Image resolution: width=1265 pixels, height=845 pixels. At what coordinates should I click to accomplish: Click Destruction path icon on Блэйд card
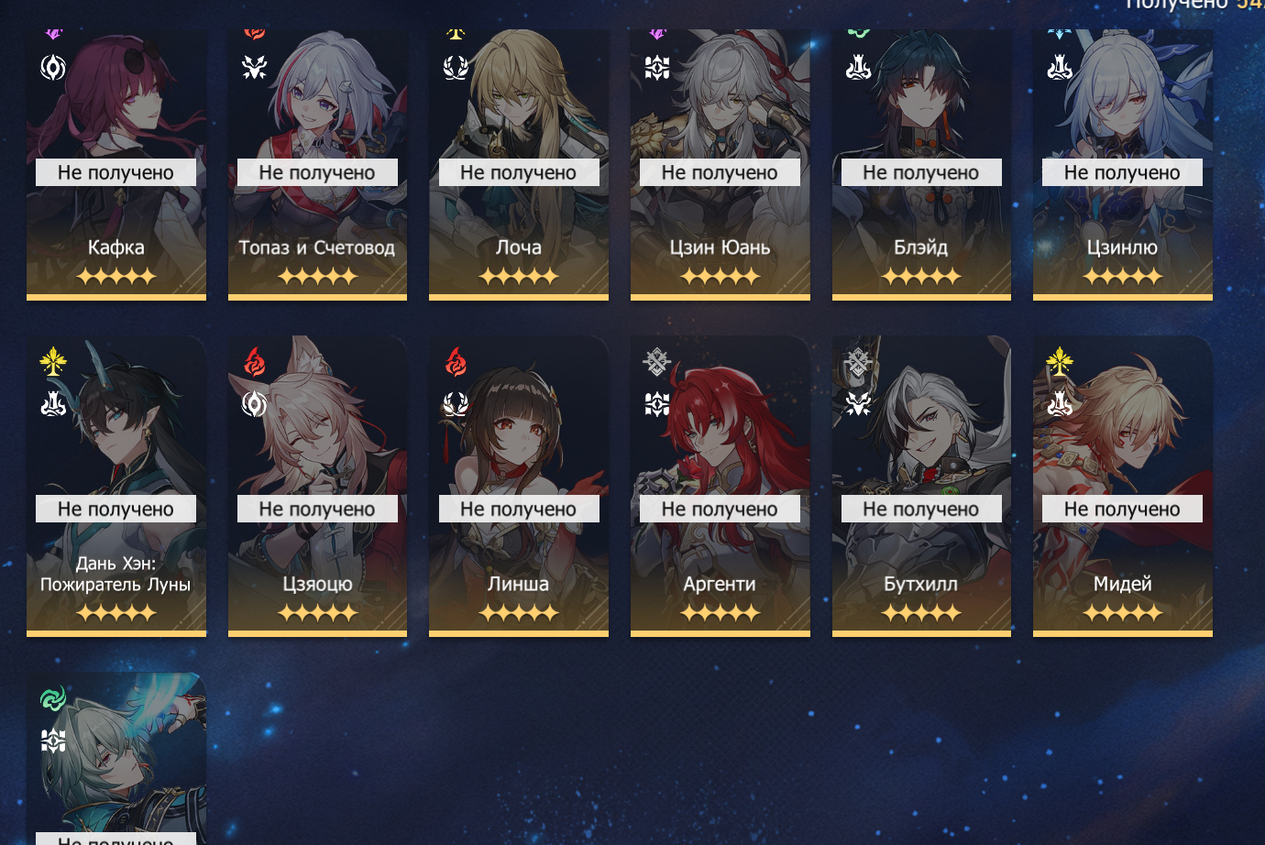[858, 68]
